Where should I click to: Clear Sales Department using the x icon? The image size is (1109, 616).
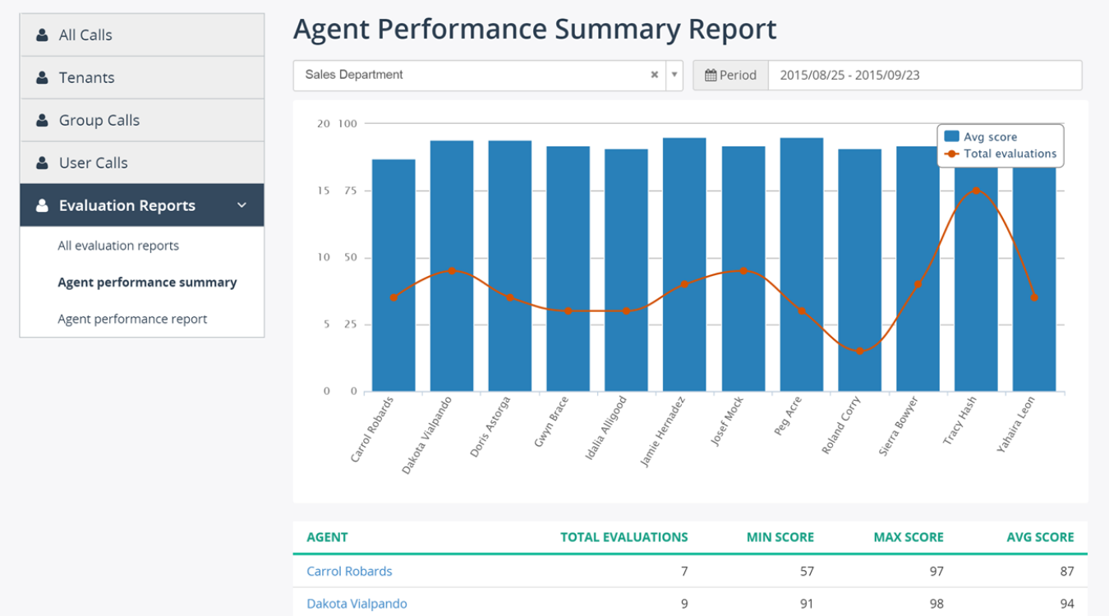654,75
